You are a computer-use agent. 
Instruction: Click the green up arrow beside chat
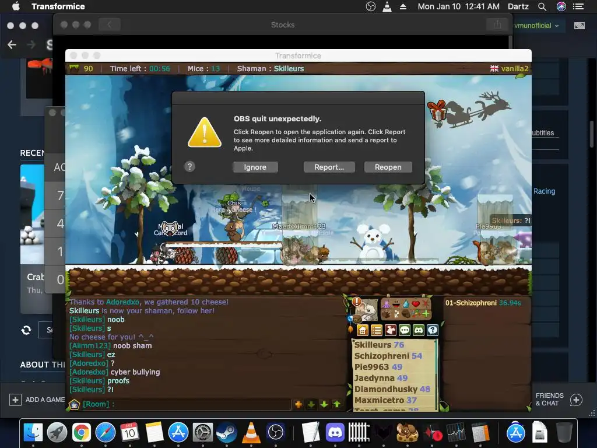click(x=337, y=404)
